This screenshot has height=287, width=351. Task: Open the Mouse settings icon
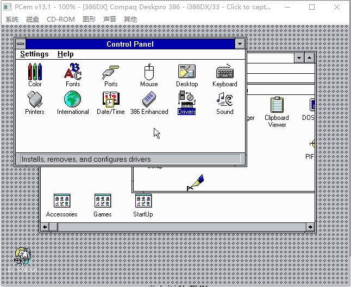coord(149,75)
